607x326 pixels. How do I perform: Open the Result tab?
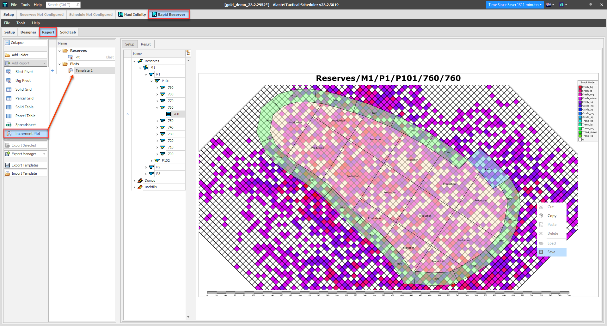(x=146, y=44)
